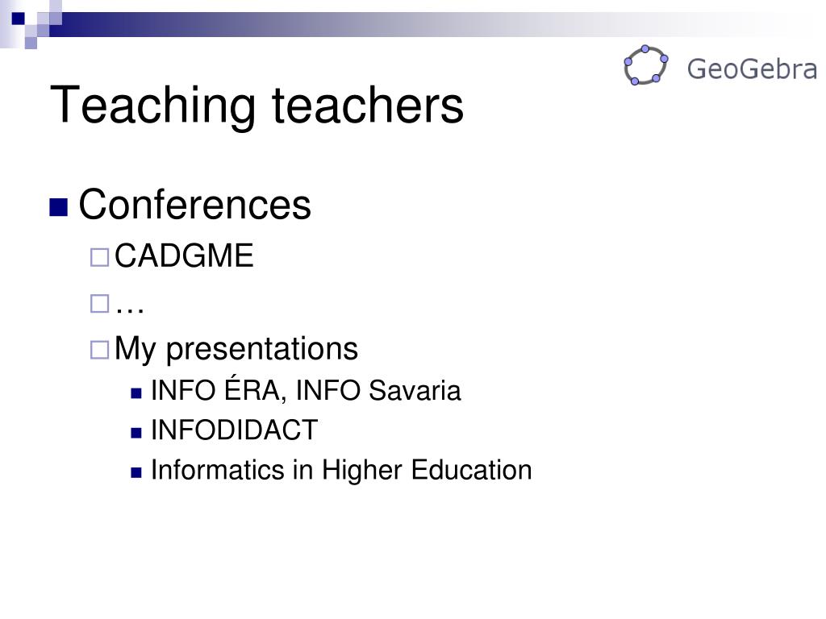Click the dark blue square decoration at top-left corner

(x=19, y=19)
